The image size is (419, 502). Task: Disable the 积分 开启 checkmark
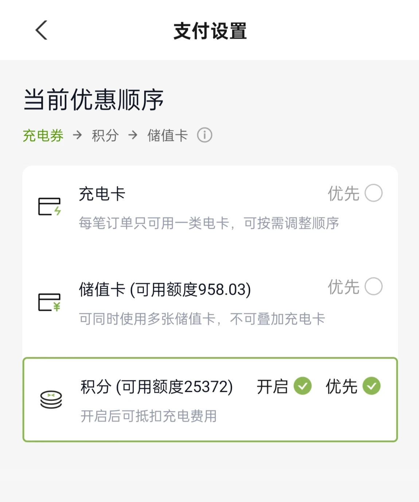click(x=303, y=386)
